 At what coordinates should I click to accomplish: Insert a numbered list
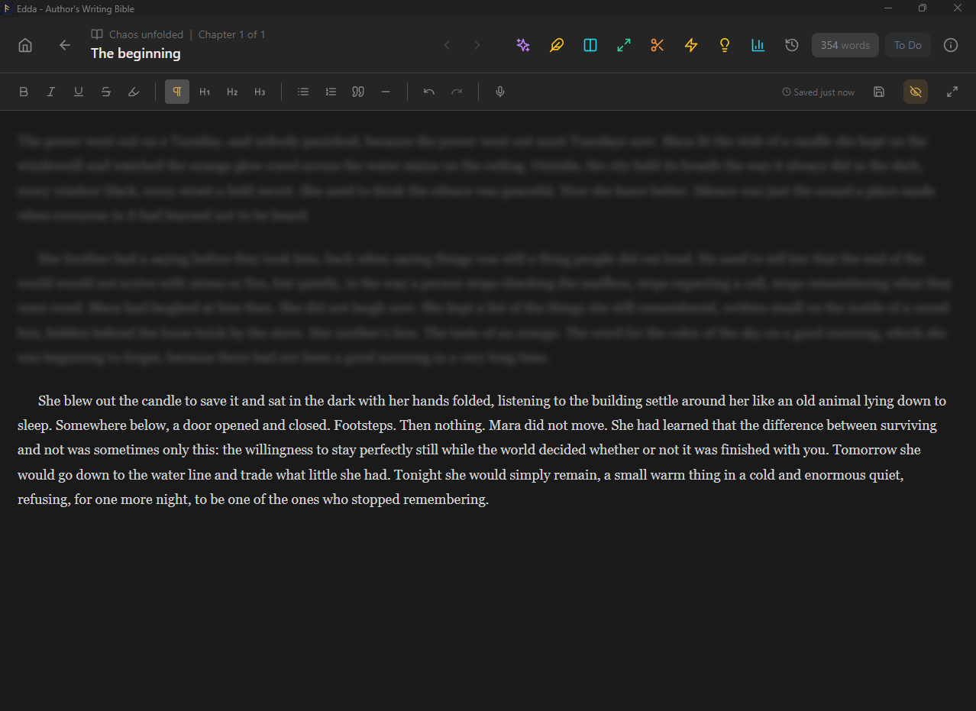click(331, 92)
